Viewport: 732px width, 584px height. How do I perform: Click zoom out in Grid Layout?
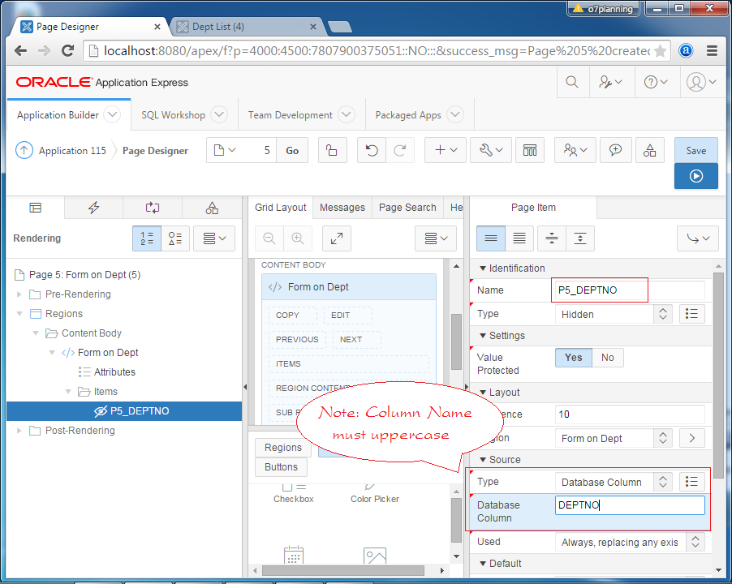click(269, 238)
